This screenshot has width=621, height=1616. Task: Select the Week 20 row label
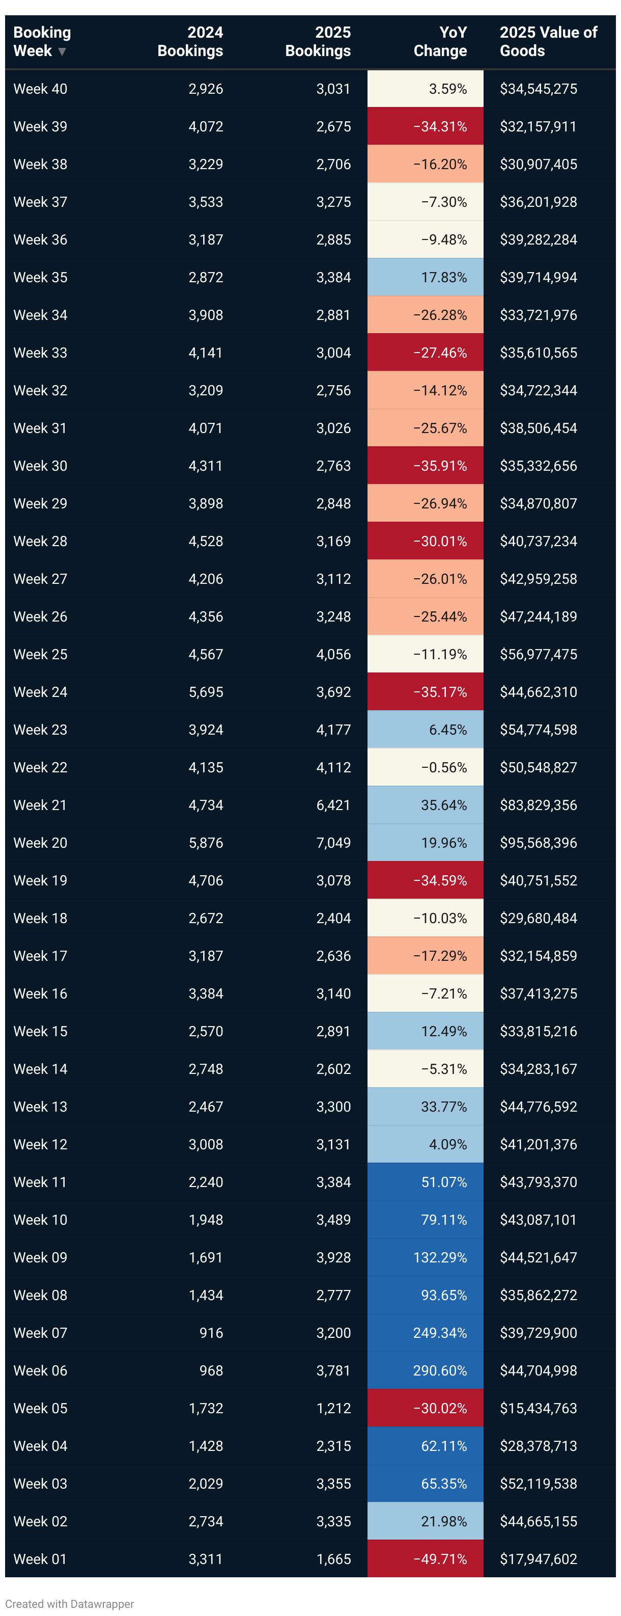[x=40, y=843]
